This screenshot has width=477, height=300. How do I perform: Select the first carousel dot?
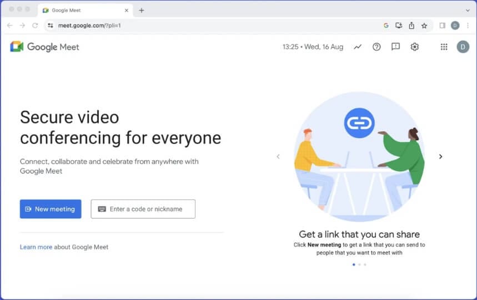354,265
